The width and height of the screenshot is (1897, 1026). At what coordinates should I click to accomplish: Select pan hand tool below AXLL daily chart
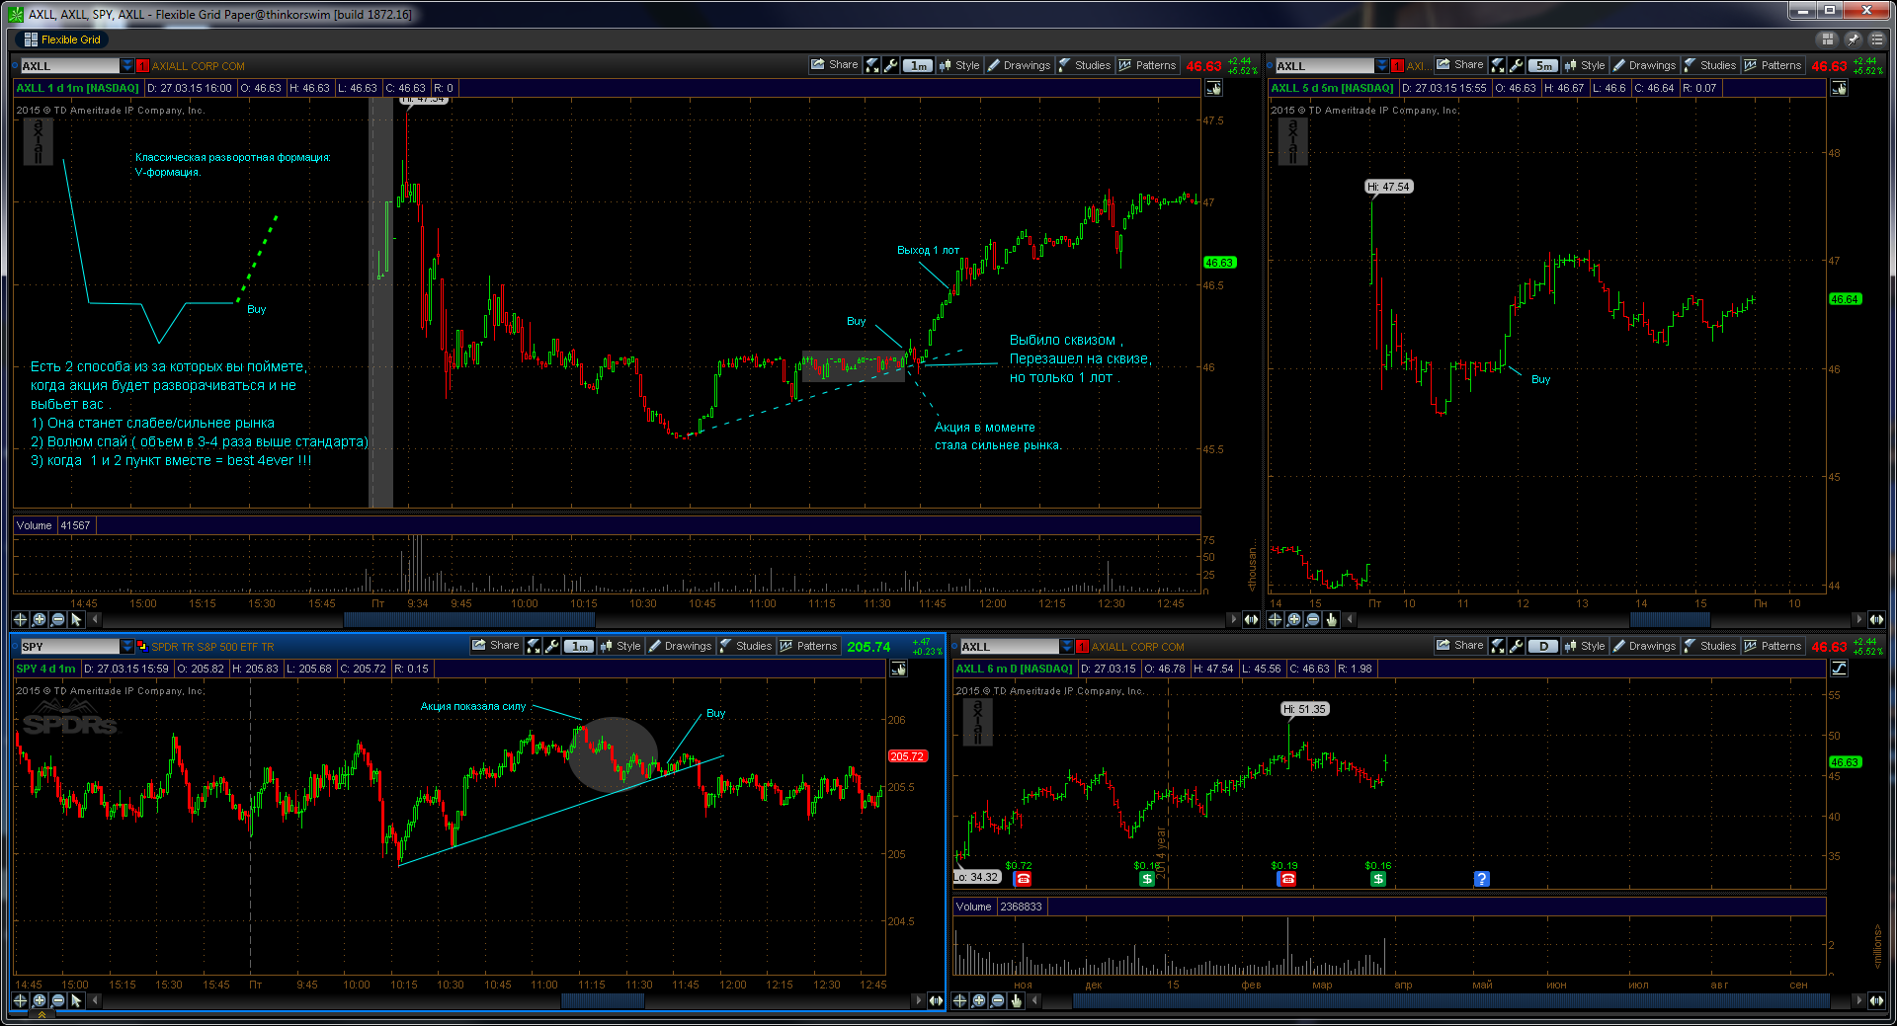click(1016, 1000)
